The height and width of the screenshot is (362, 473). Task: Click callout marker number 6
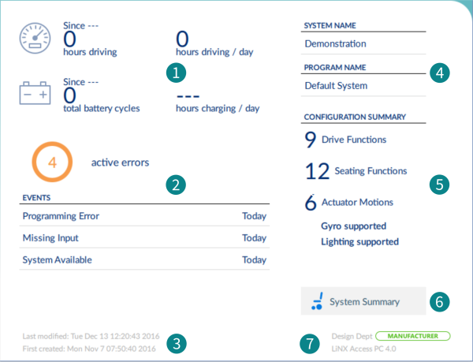pyautogui.click(x=440, y=301)
